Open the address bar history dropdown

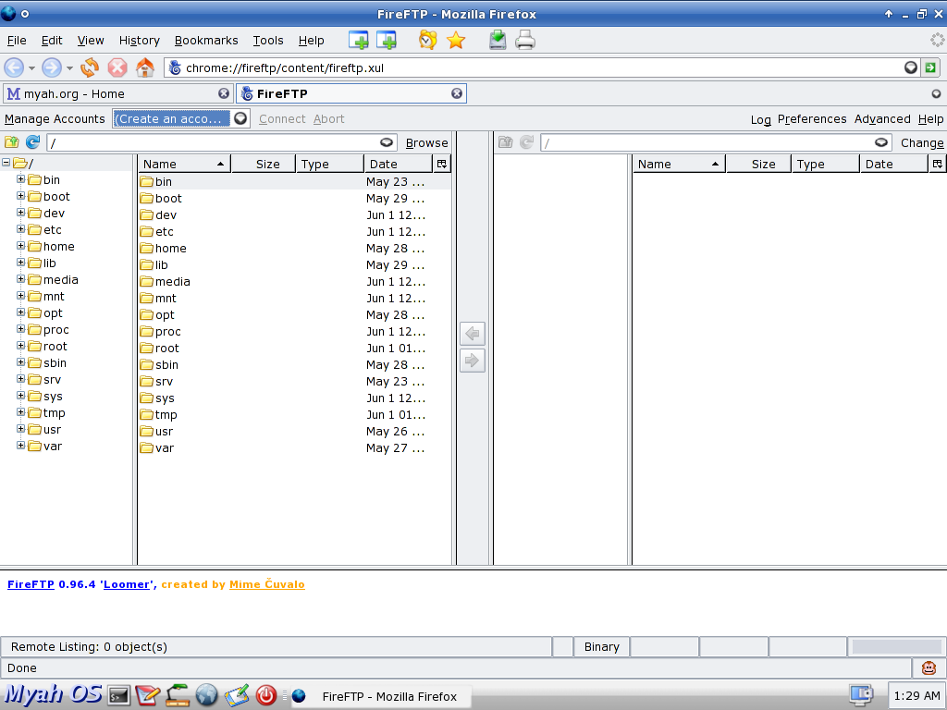(x=911, y=67)
